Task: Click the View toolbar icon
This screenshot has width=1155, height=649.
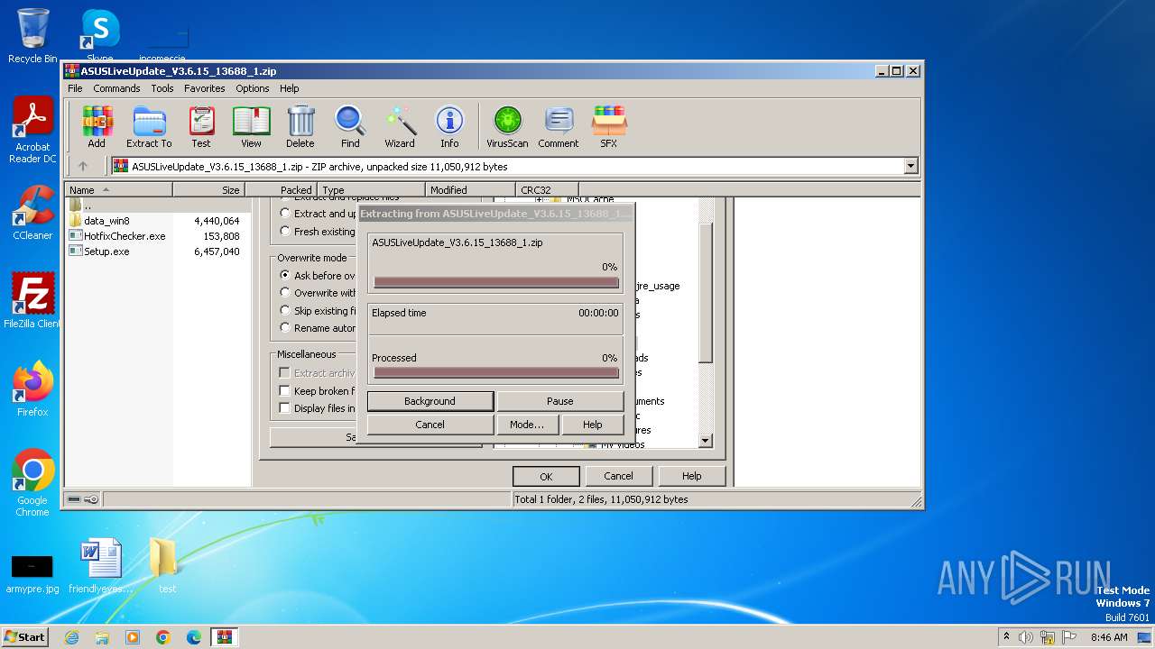Action: click(x=251, y=127)
